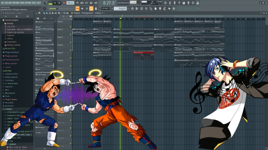Toggle the orange link icon

tap(91, 9)
